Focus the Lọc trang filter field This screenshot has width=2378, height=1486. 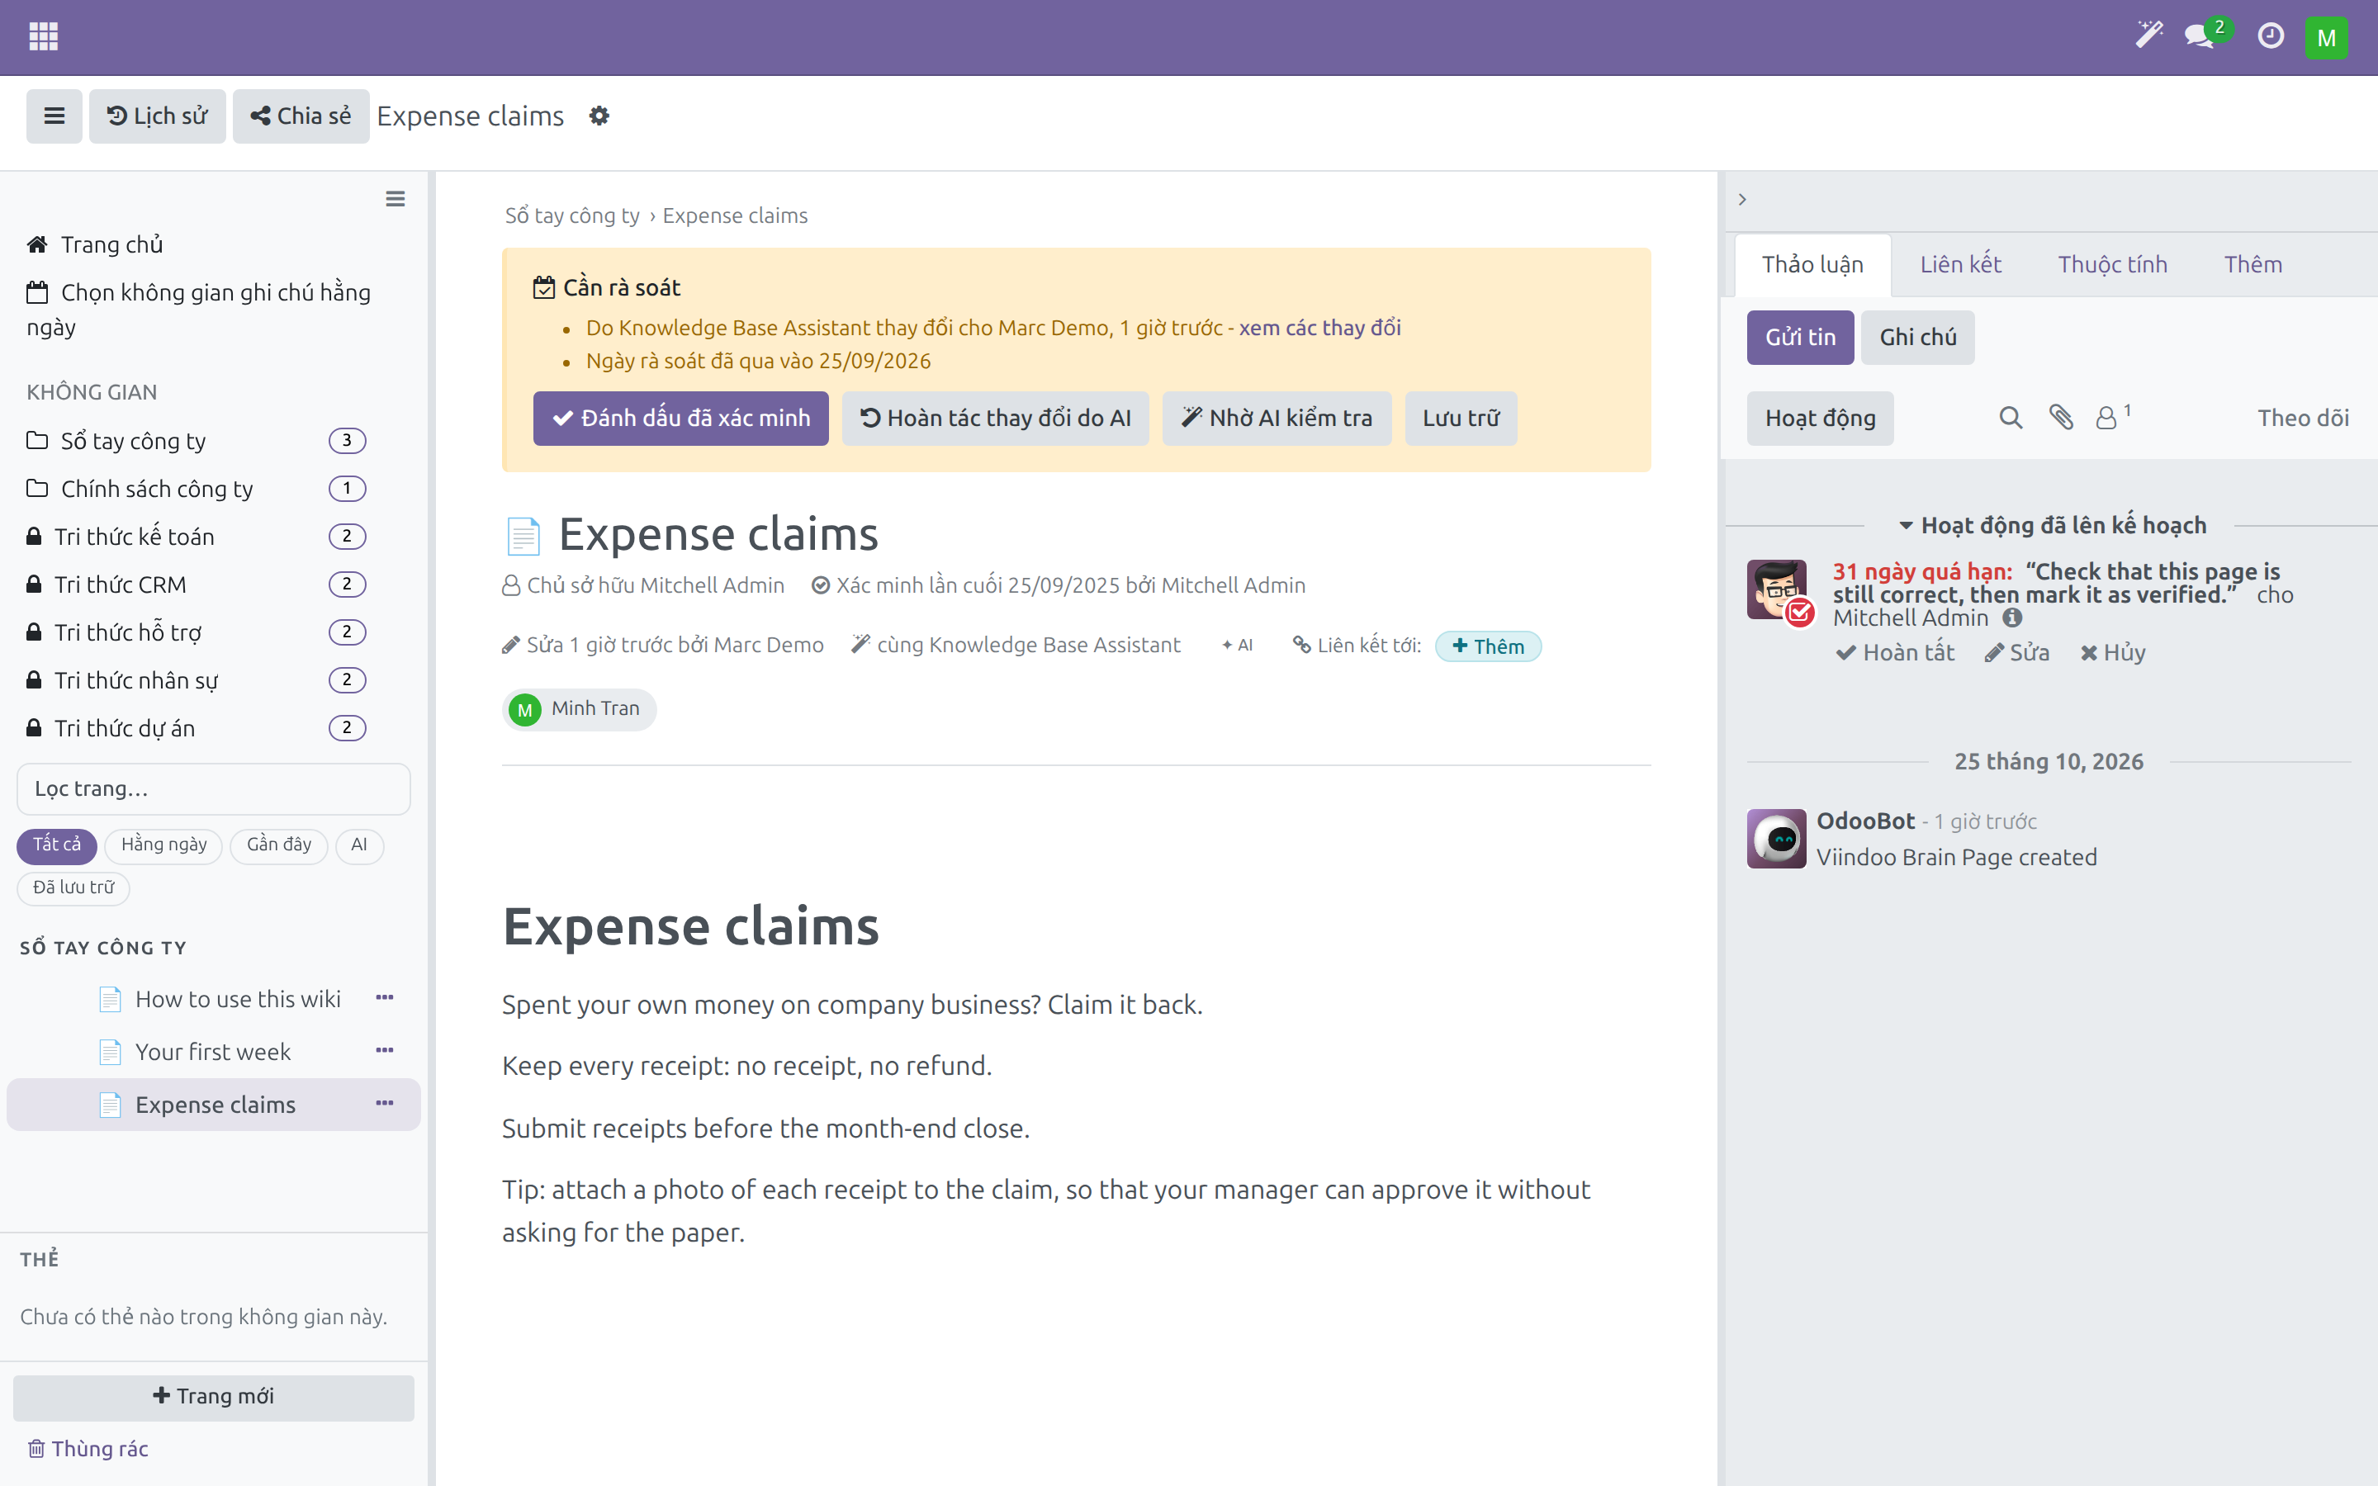213,789
